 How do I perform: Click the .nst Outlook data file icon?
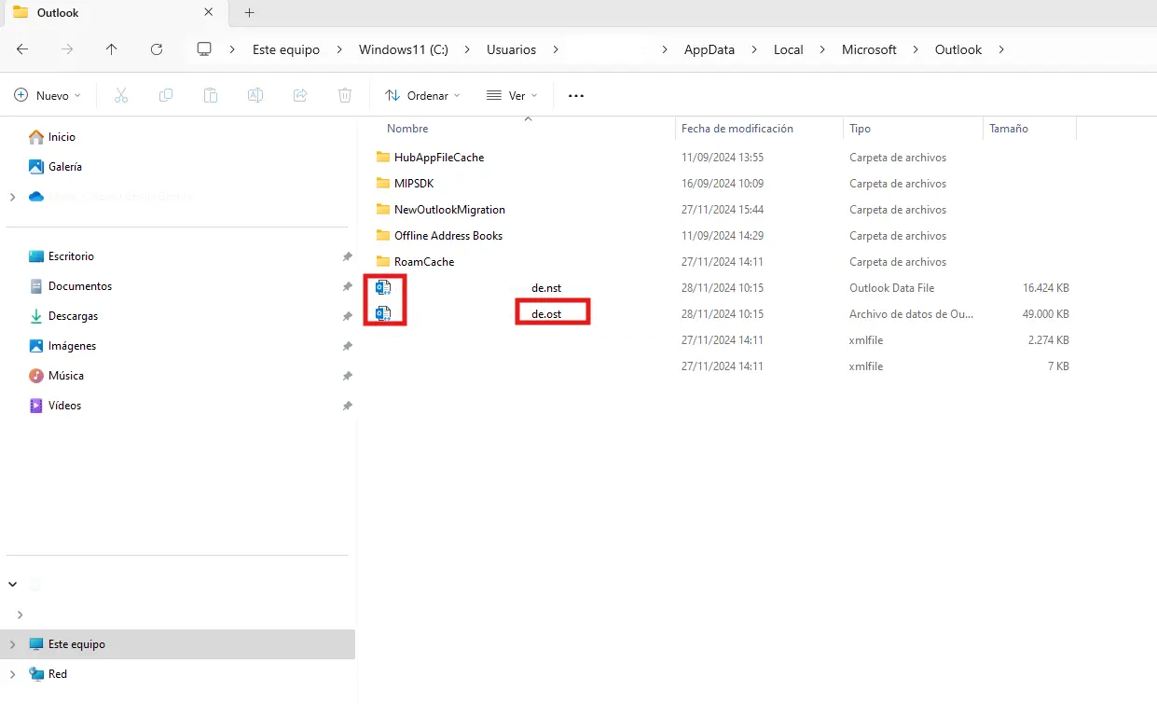click(383, 287)
